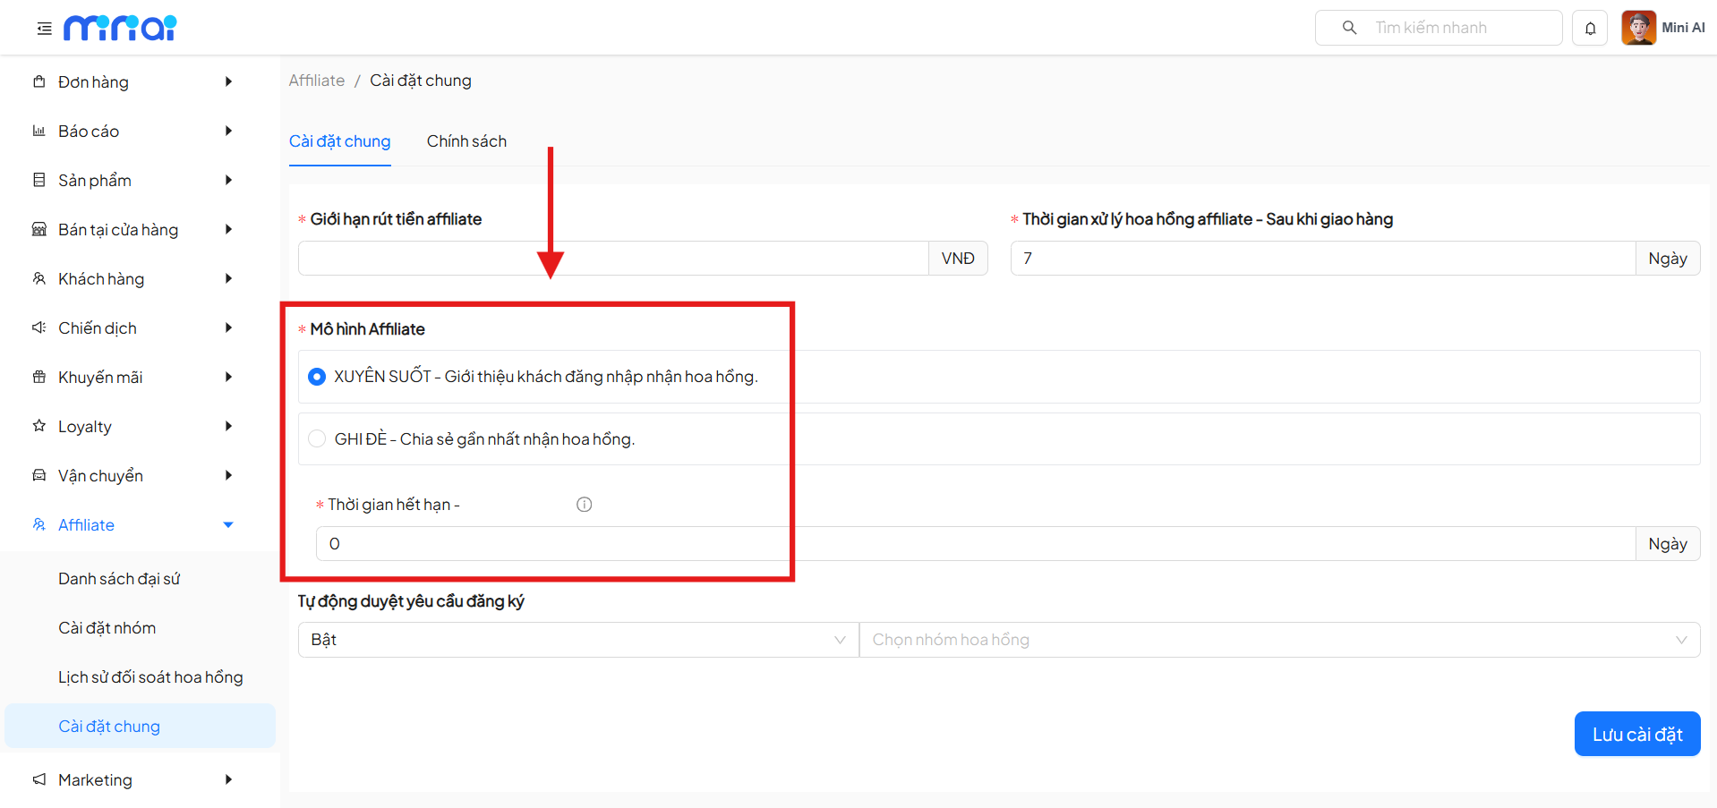Collapse the Affiliate sidebar menu arrow
This screenshot has width=1717, height=808.
[x=228, y=525]
